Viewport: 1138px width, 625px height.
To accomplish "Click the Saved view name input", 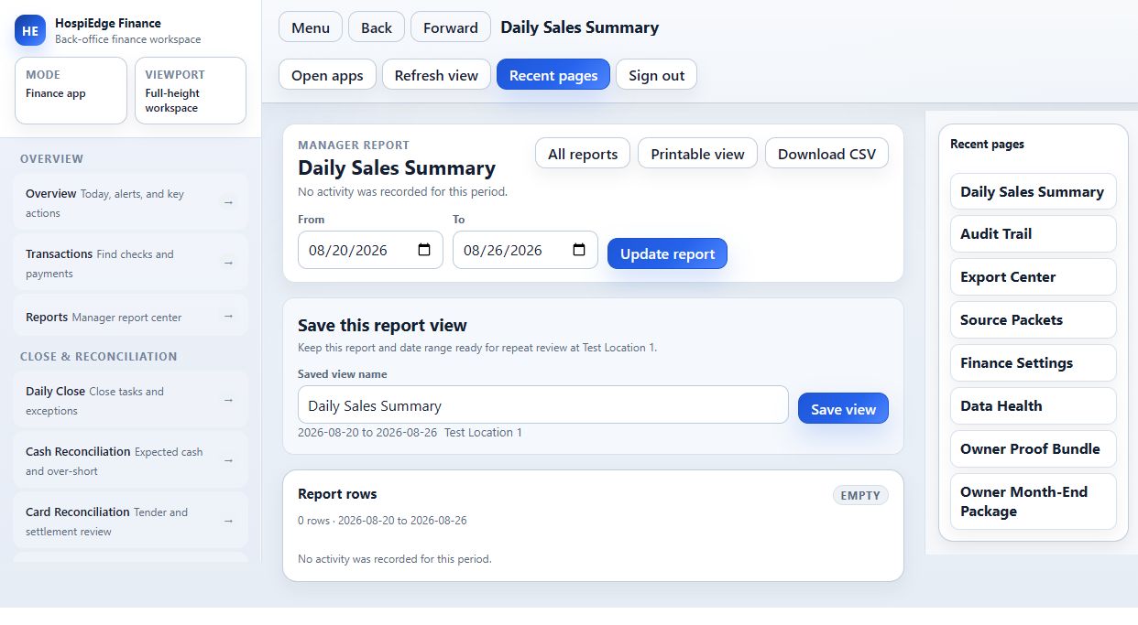I will (x=542, y=405).
